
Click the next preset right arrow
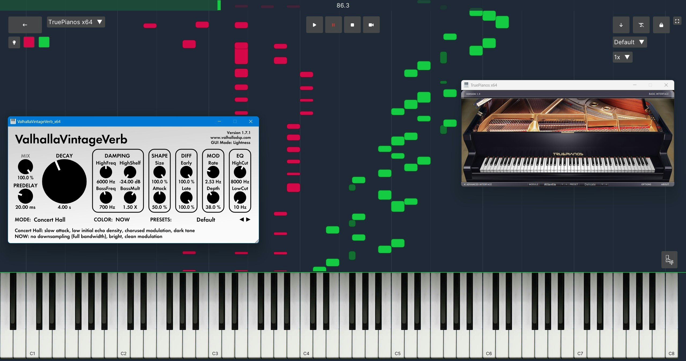point(248,219)
